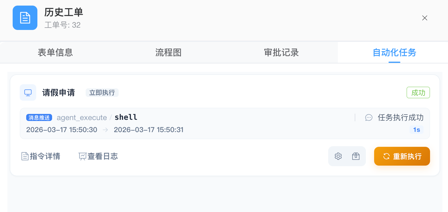The height and width of the screenshot is (212, 448).
Task: Close the 历史工单 dialog with the X
Action: pyautogui.click(x=424, y=18)
